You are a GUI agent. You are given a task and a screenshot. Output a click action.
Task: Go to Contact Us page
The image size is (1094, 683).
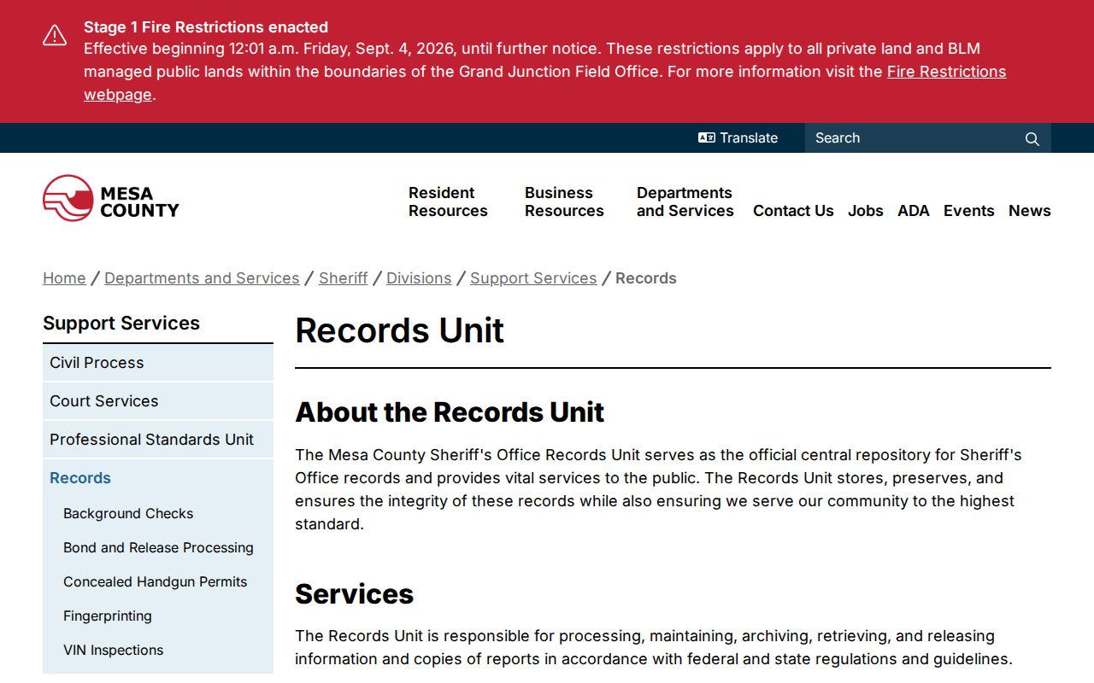click(x=793, y=211)
